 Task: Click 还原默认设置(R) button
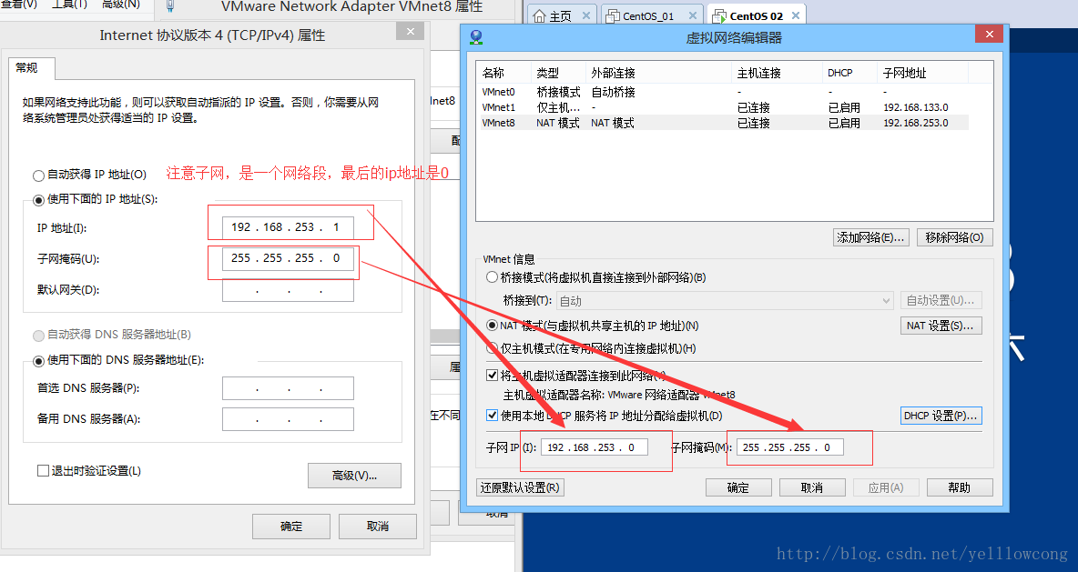point(520,487)
